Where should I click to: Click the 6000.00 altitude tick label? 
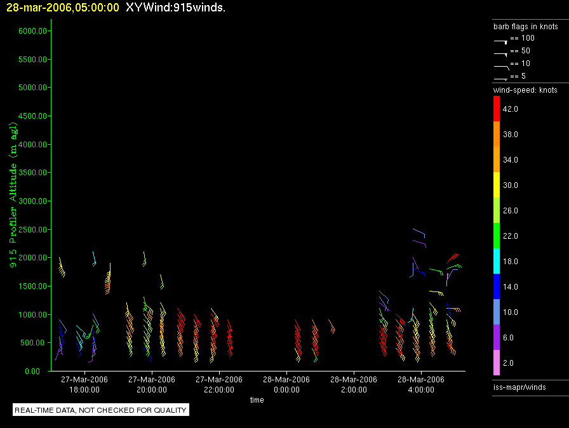[32, 31]
